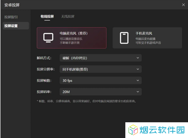This screenshot has width=188, height=138.
Task: Click the 解码方式 label
Action: click(44, 58)
